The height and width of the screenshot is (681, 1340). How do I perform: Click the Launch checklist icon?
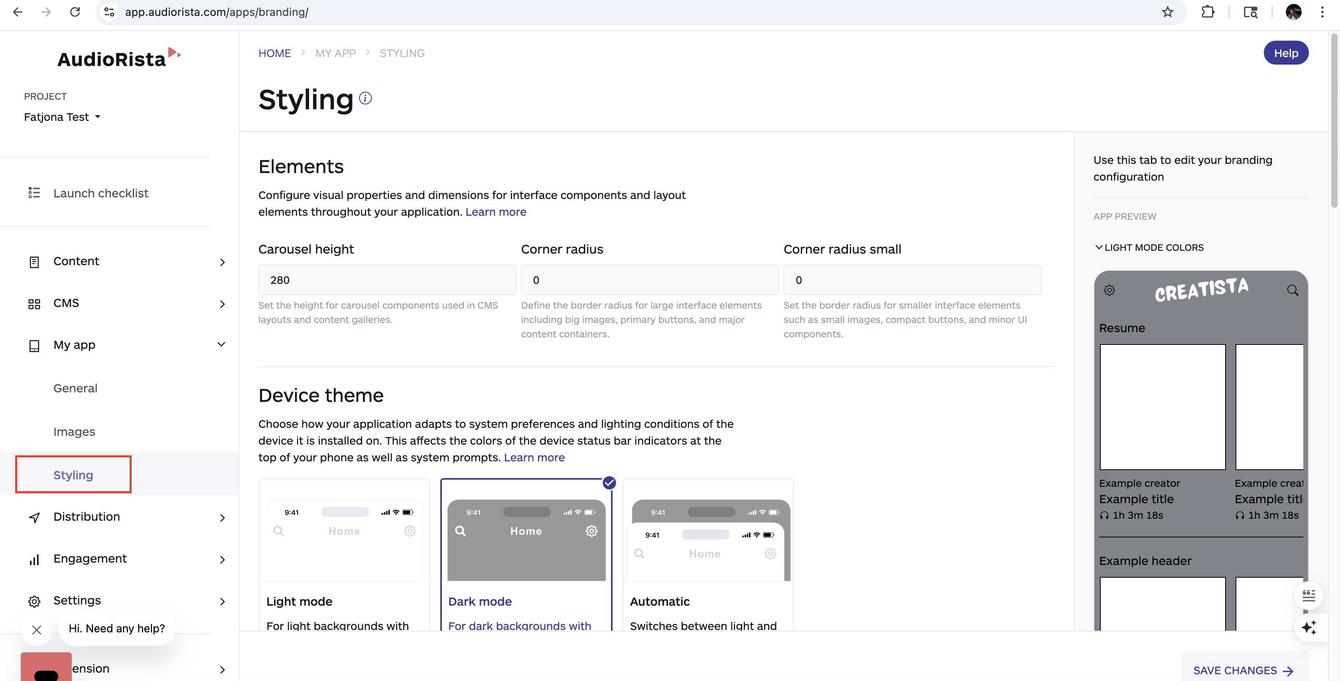tap(34, 193)
